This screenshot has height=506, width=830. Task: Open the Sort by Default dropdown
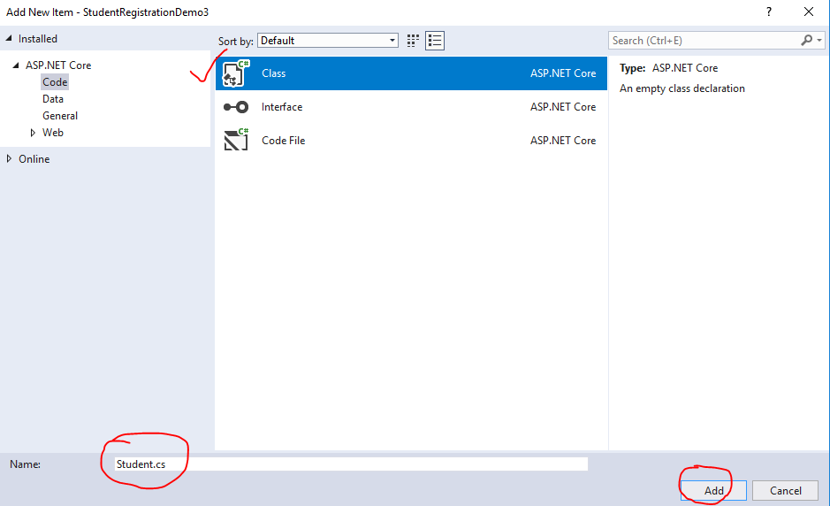point(328,41)
